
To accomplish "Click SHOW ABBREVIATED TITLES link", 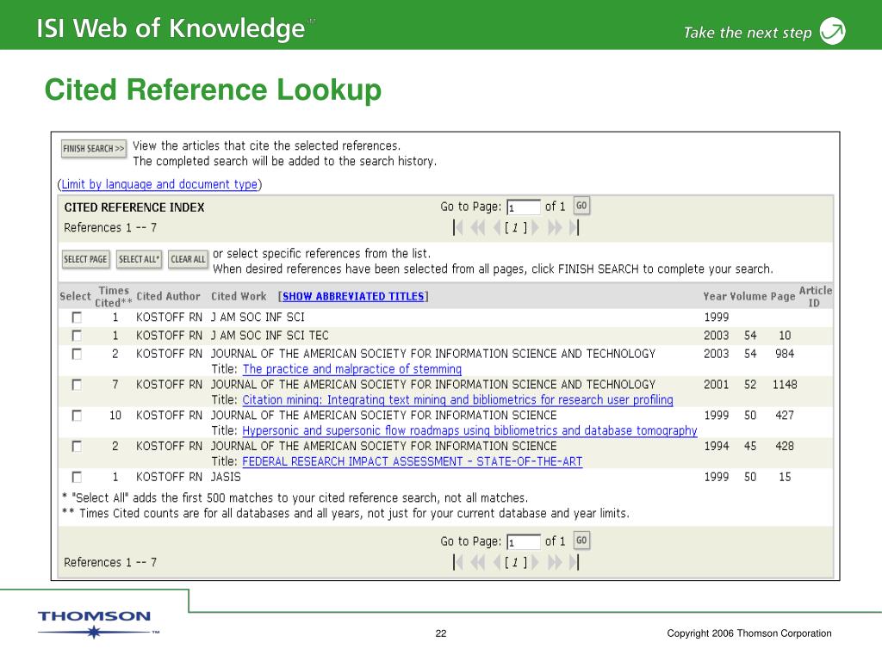I will 353,296.
